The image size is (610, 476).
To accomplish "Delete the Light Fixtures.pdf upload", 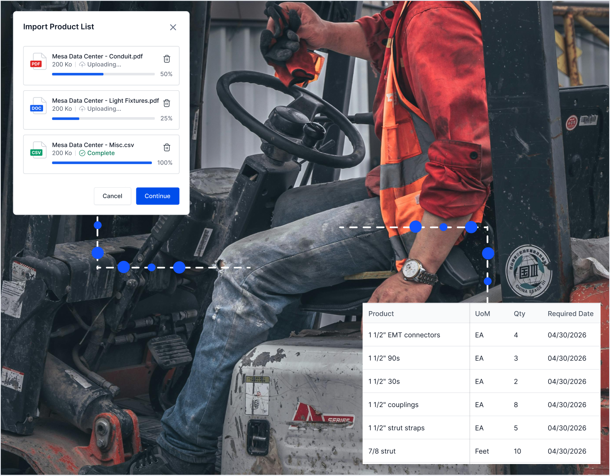I will pos(167,103).
